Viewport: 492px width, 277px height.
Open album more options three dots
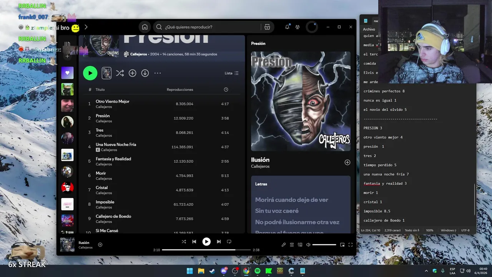[158, 73]
